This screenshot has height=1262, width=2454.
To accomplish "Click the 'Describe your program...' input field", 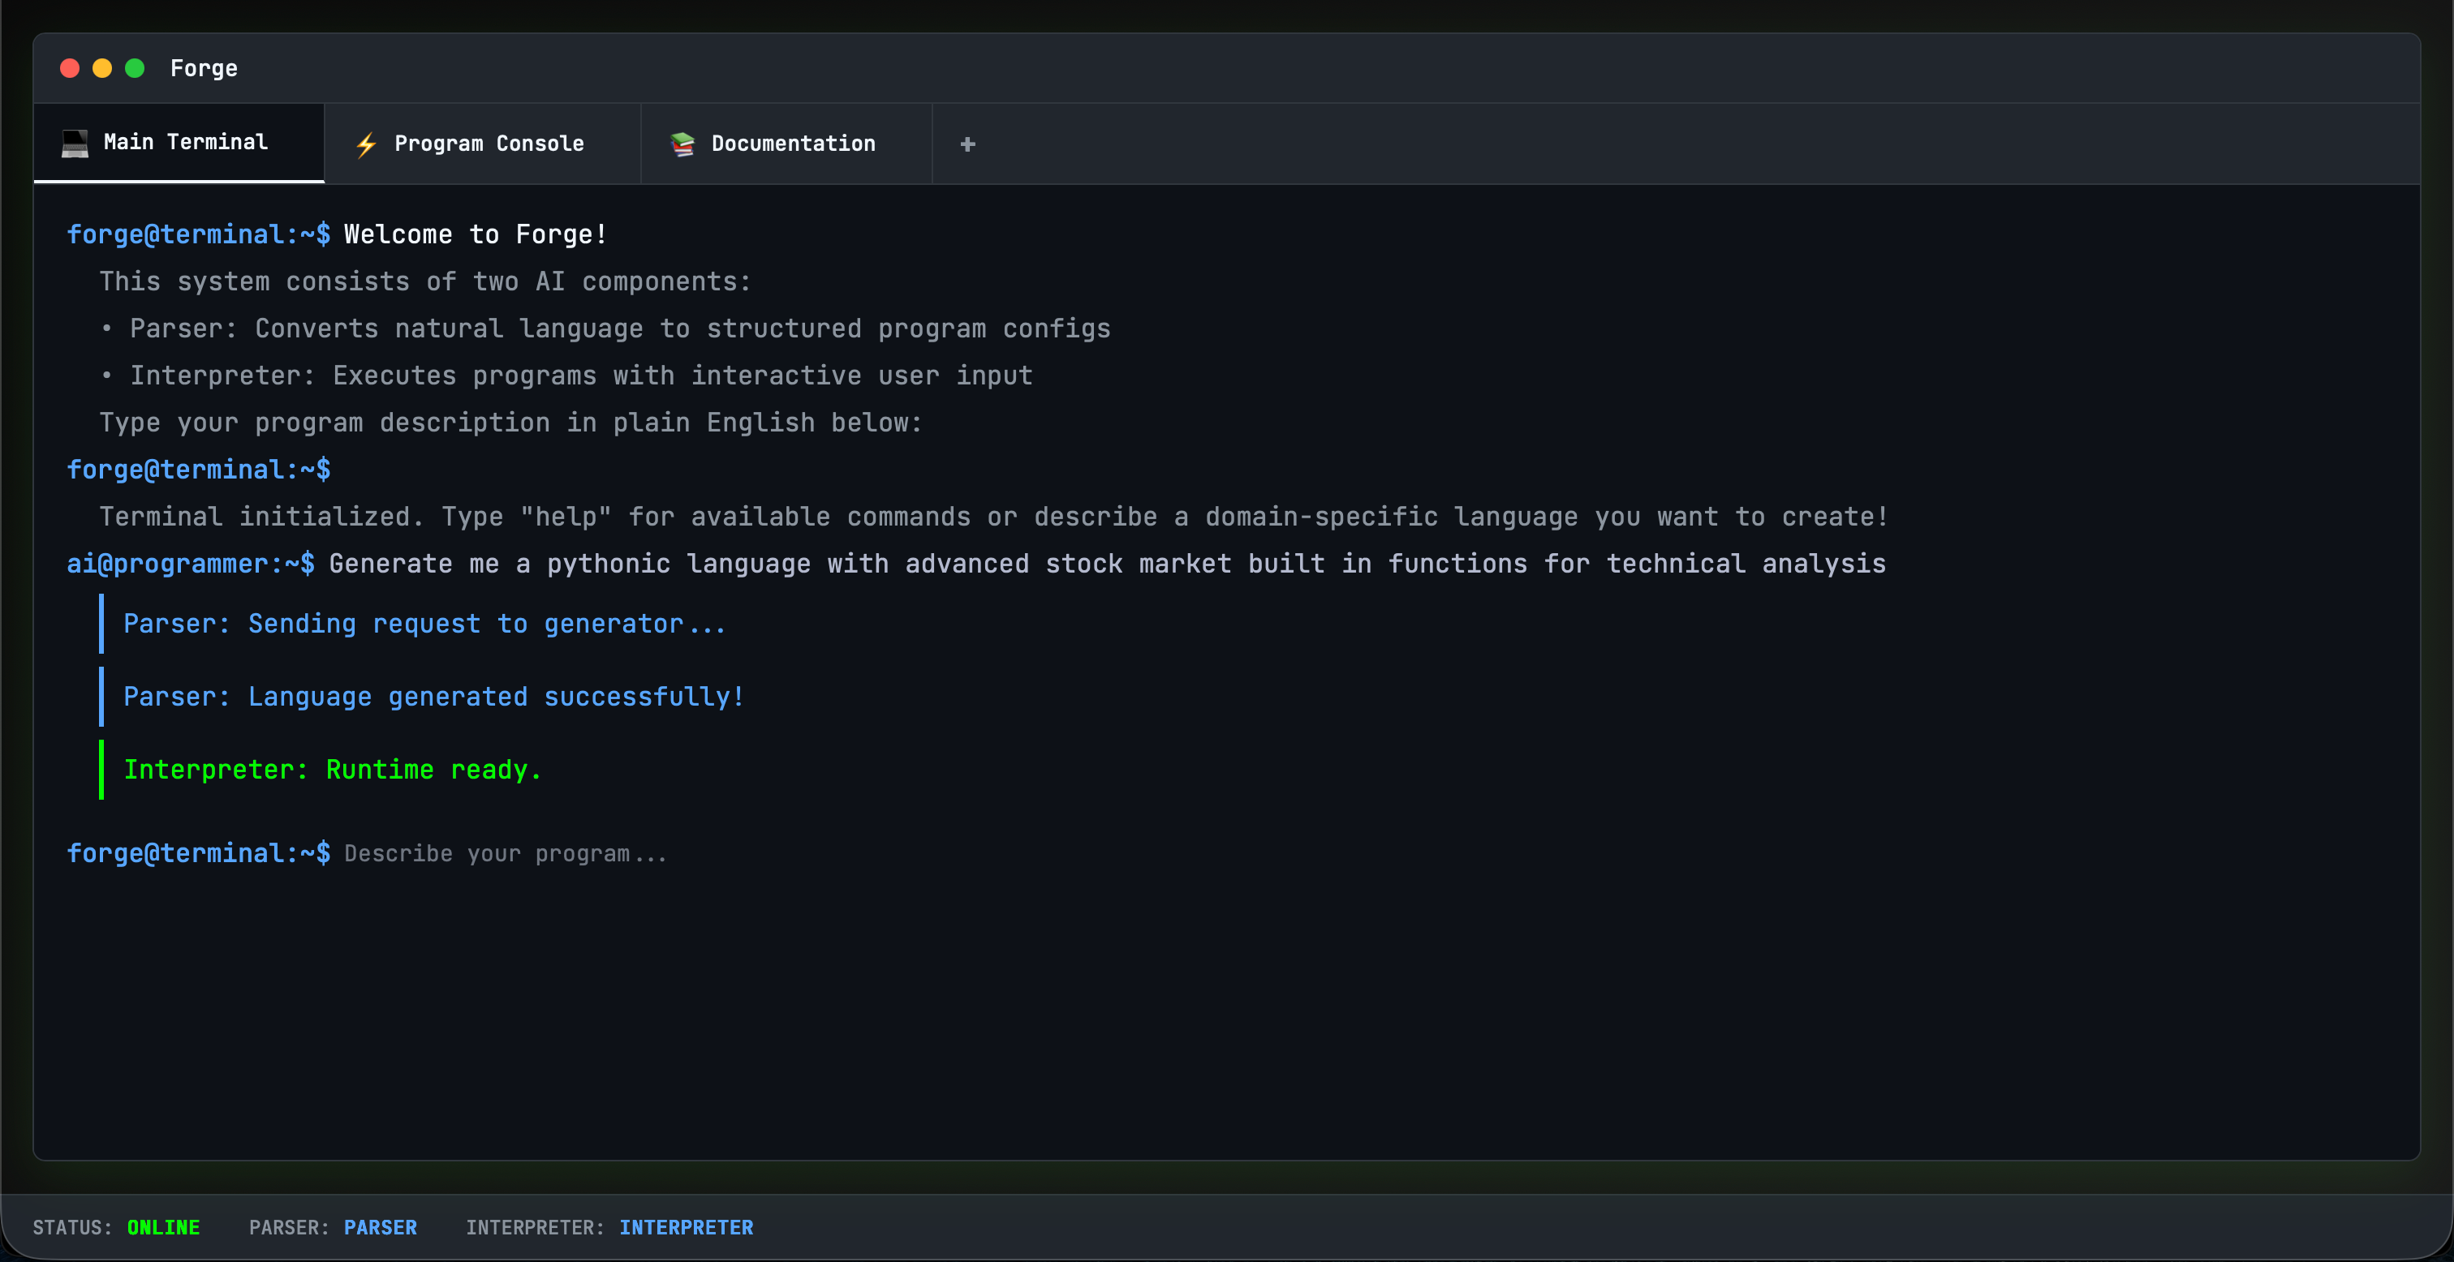I will [506, 854].
